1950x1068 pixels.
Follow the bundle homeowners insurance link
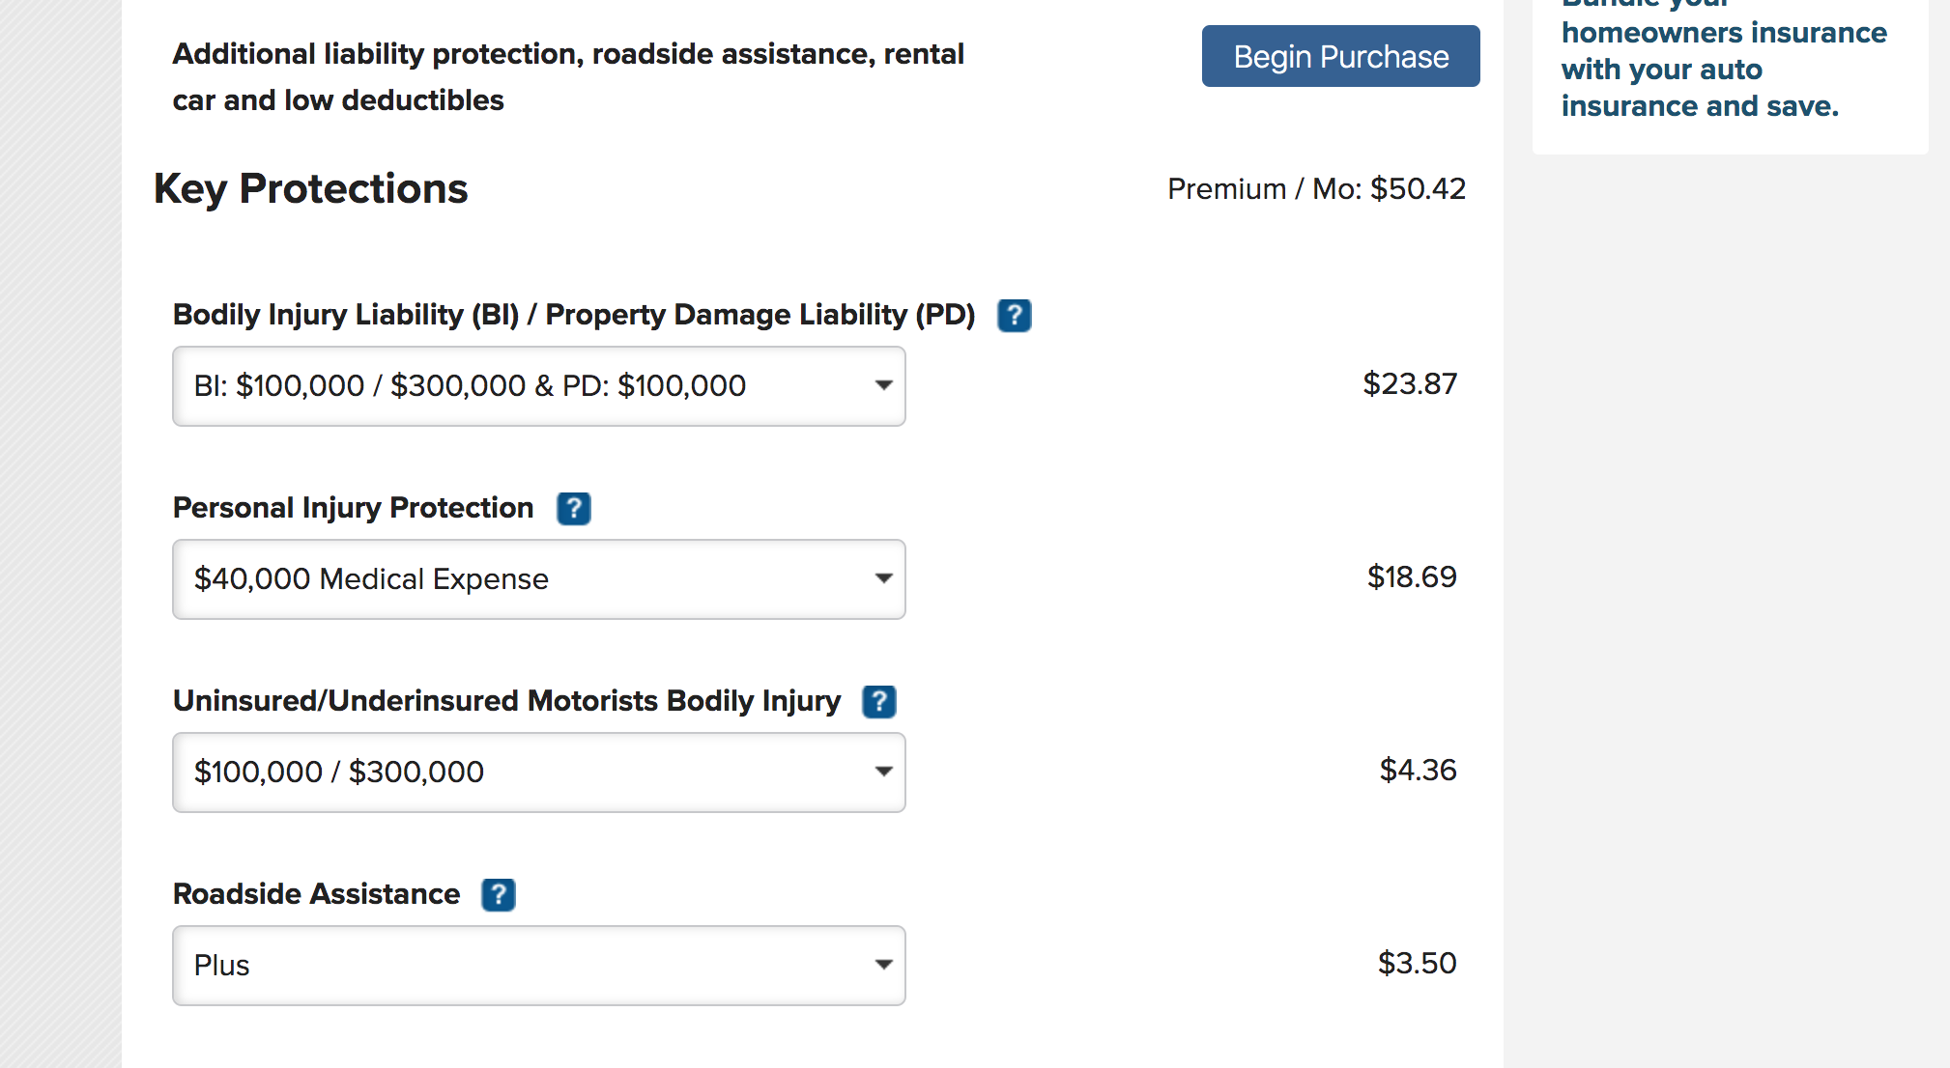pyautogui.click(x=1723, y=60)
